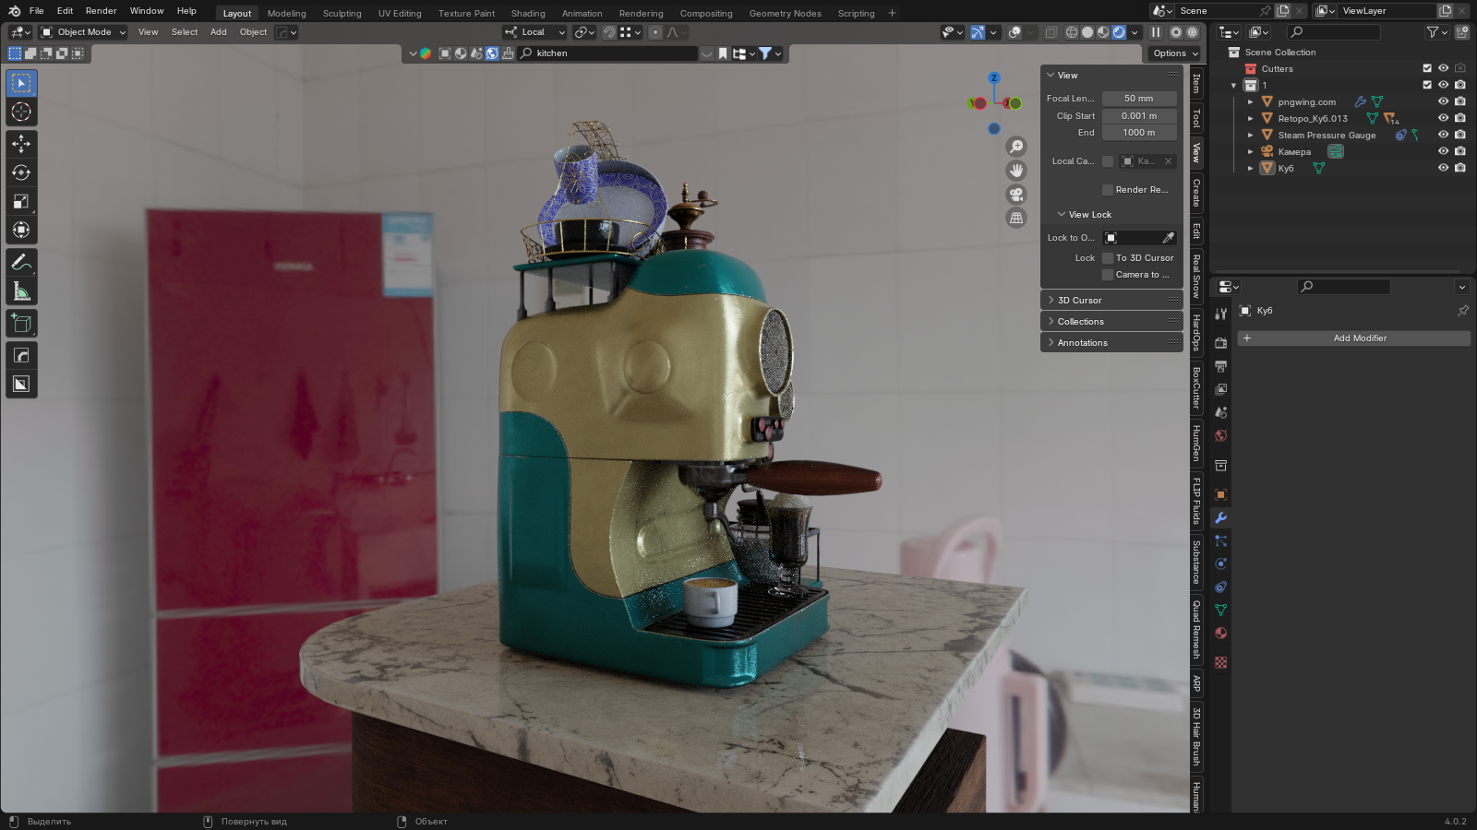Select the 3D Cursor tool
The height and width of the screenshot is (830, 1477).
click(21, 113)
